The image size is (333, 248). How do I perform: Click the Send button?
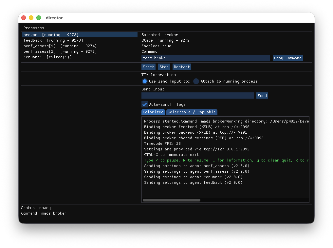coord(262,96)
